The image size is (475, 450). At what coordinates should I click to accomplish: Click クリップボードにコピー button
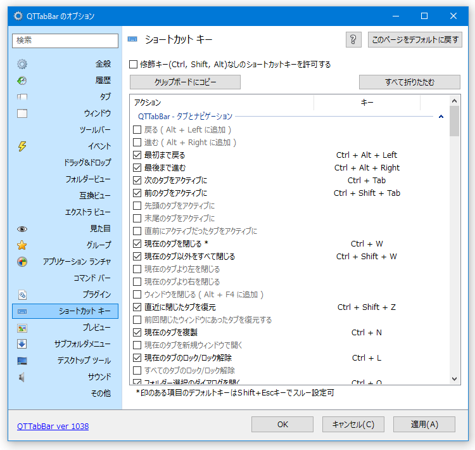tap(185, 82)
